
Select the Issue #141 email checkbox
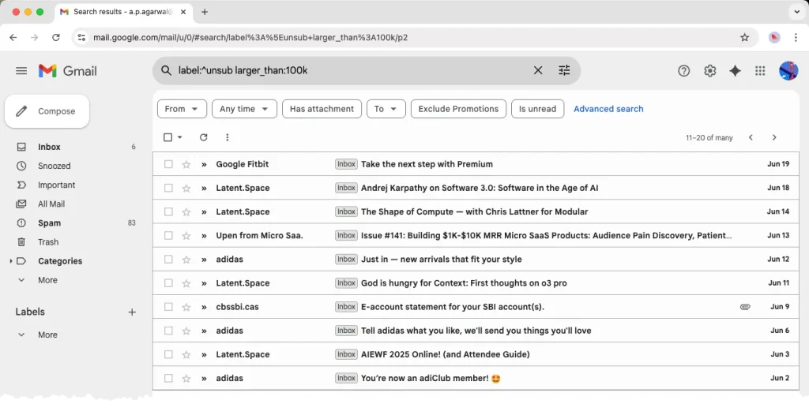click(x=168, y=236)
